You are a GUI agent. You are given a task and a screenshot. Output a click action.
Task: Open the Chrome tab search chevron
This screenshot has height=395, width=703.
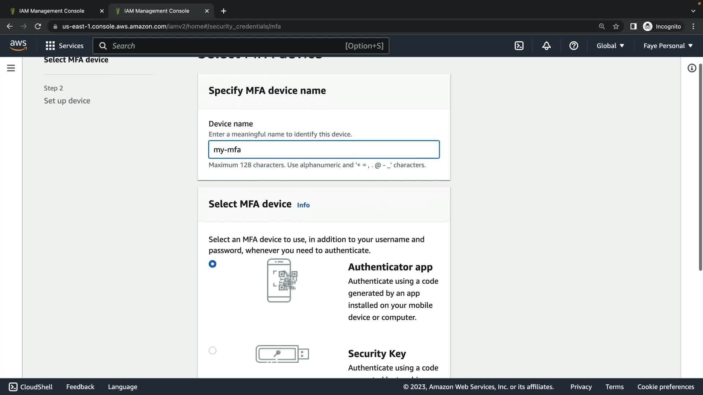(693, 11)
